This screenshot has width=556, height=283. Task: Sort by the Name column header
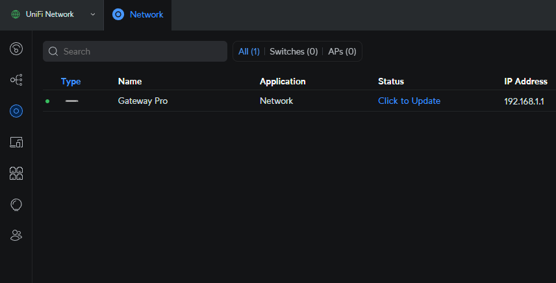pyautogui.click(x=130, y=81)
